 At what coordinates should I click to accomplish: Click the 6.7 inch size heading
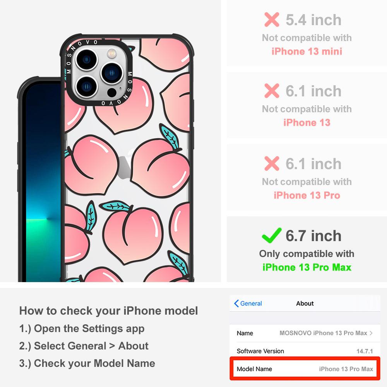pyautogui.click(x=313, y=236)
